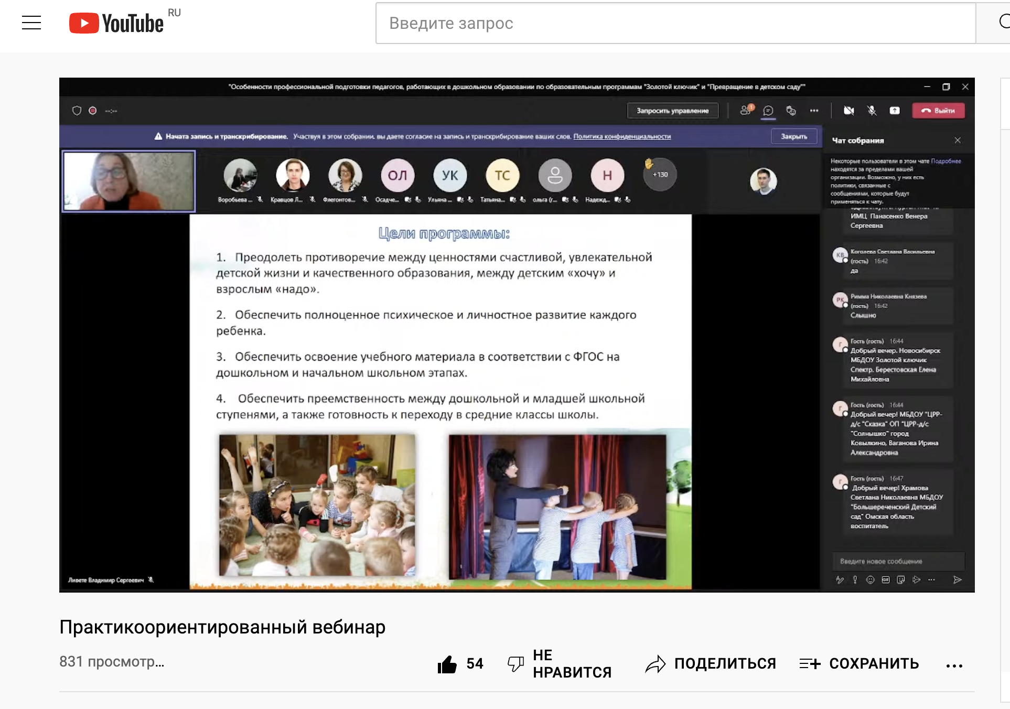Click the magnifier search icon
The image size is (1010, 709).
point(1002,22)
